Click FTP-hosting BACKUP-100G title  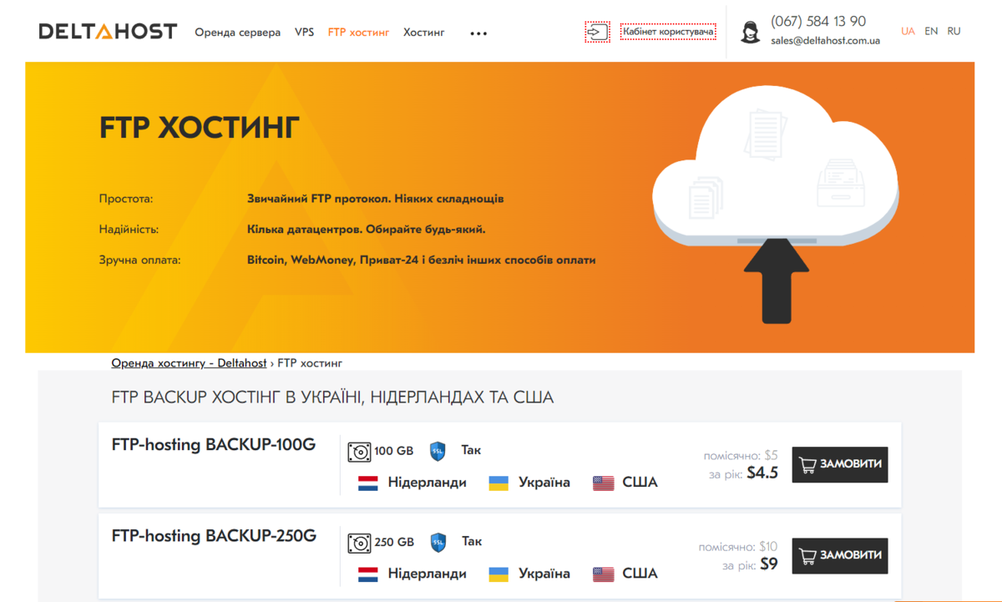[x=214, y=445]
